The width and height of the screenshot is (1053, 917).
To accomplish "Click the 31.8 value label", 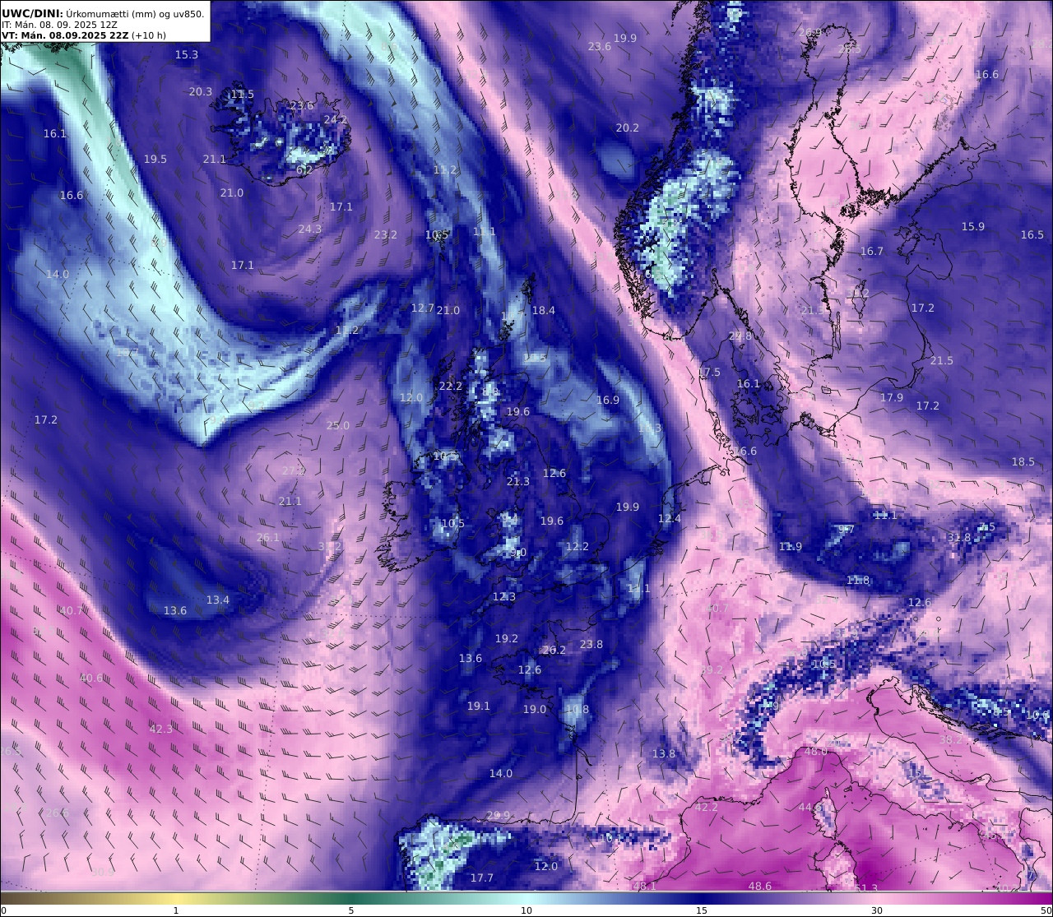I will pyautogui.click(x=959, y=538).
